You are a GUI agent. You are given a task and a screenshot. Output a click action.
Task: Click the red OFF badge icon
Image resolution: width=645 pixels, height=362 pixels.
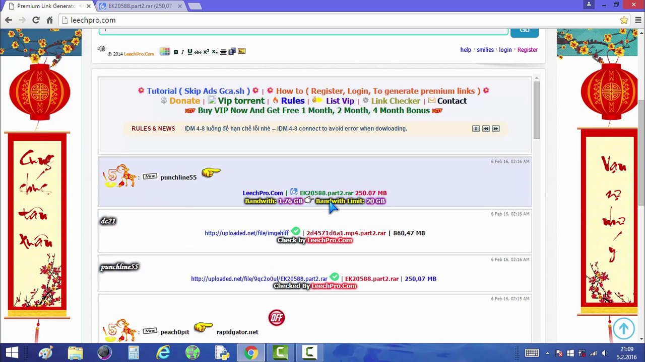click(277, 318)
